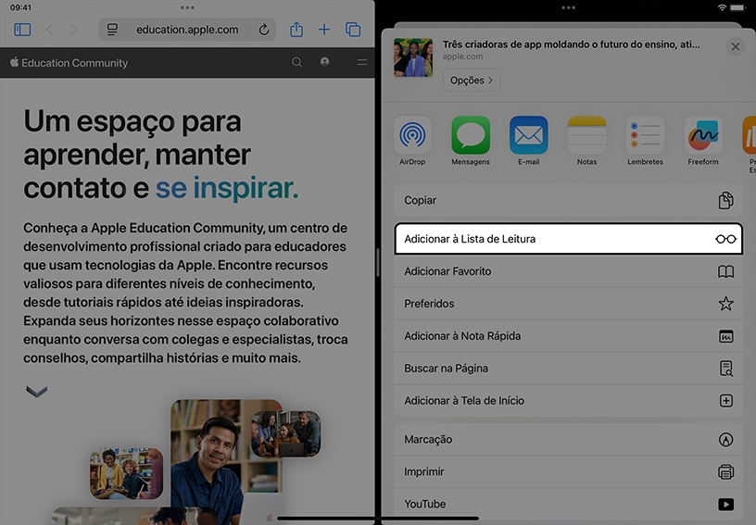The image size is (756, 525).
Task: Share via AirDrop
Action: coord(412,141)
